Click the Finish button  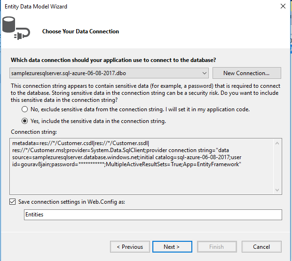[216, 246]
